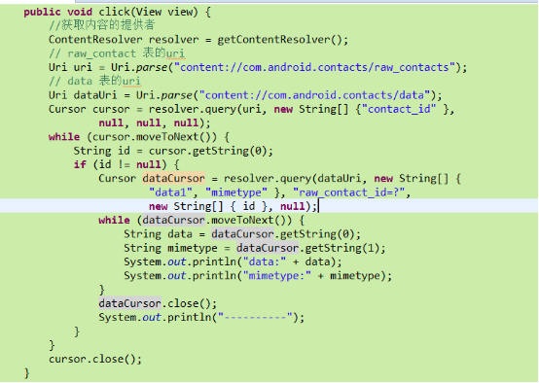Viewport: 539px width, 383px height.
Task: Click the "{ id }" selection argument array
Action: coord(248,206)
